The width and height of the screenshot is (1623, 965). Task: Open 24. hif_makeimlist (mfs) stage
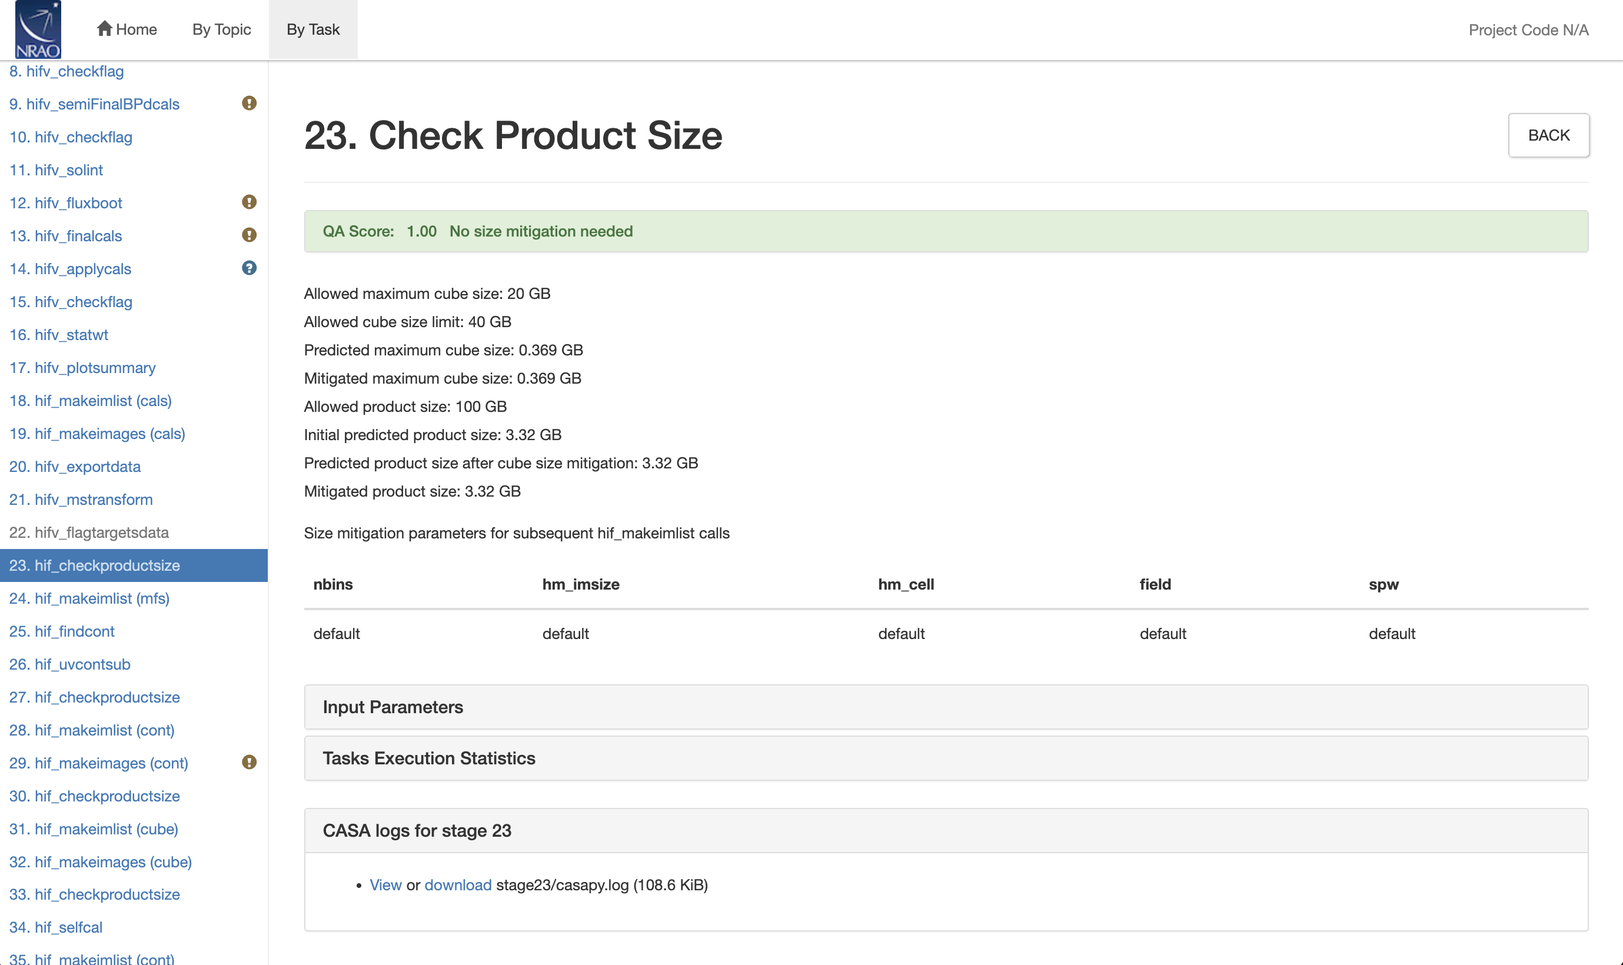[x=89, y=598]
